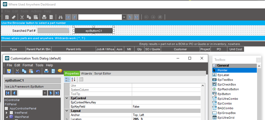Sort properties alphabetically with A-Z button
This screenshot has height=120, width=265.
(x=73, y=79)
